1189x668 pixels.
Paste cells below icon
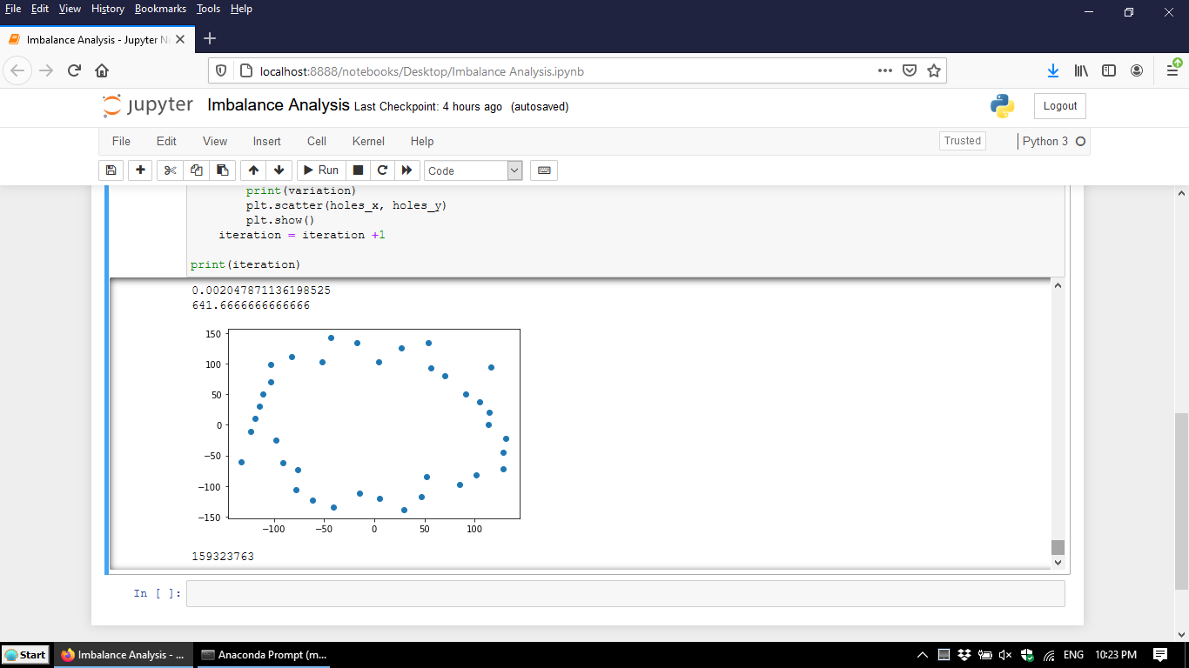point(222,170)
